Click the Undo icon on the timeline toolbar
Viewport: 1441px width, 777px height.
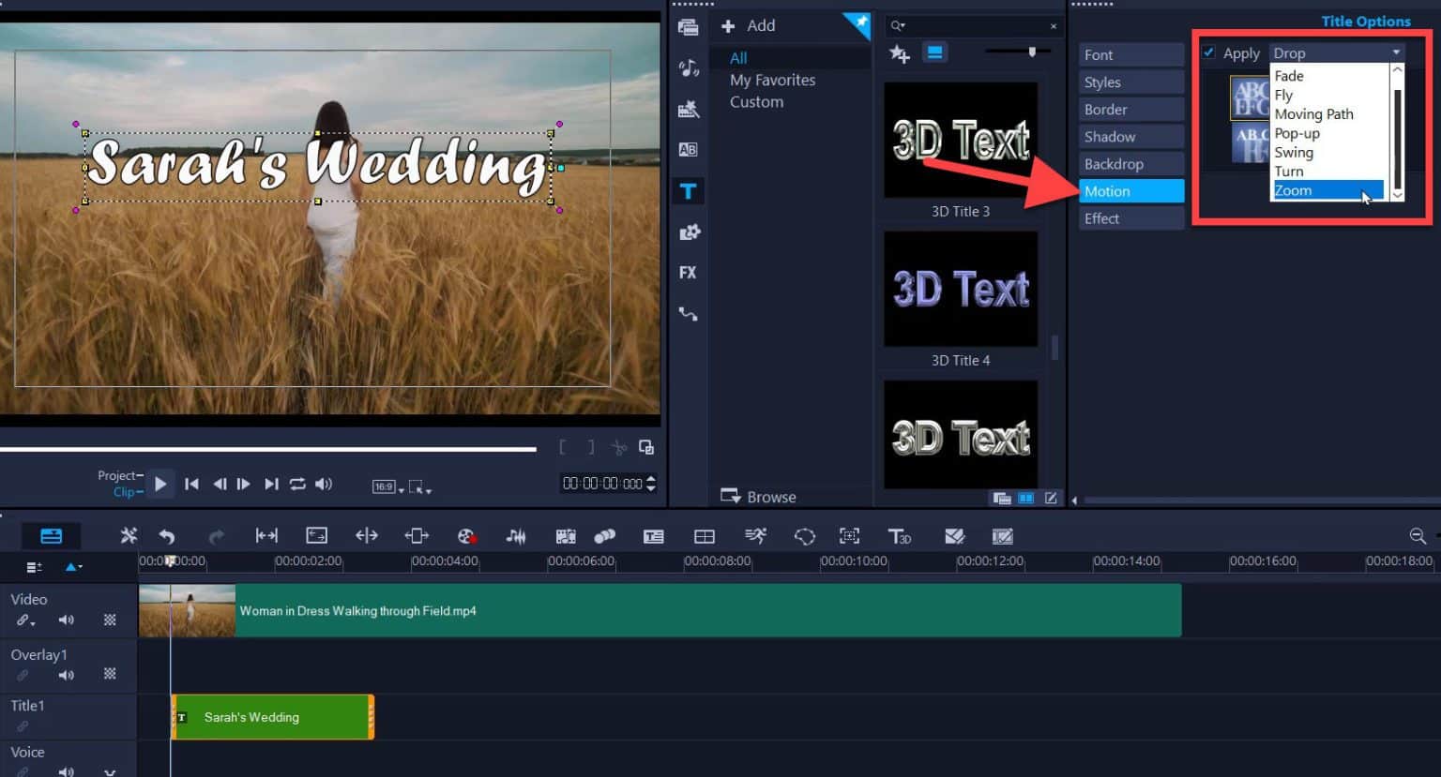[x=167, y=535]
